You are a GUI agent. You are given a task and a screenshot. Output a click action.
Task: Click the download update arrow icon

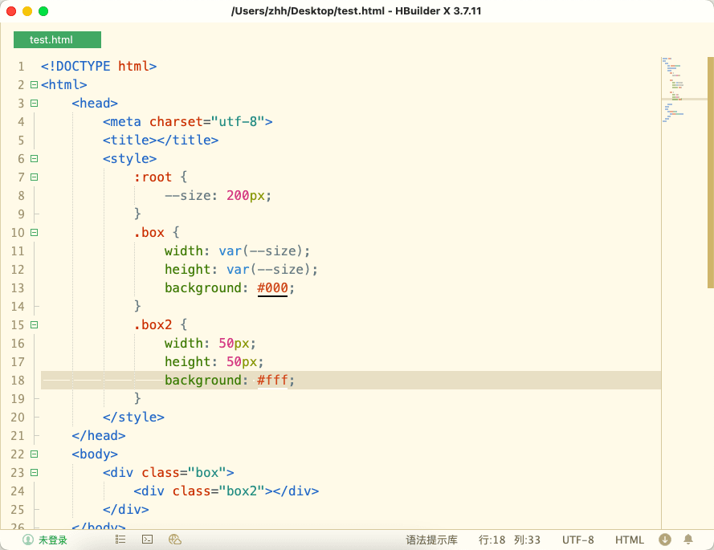point(665,540)
